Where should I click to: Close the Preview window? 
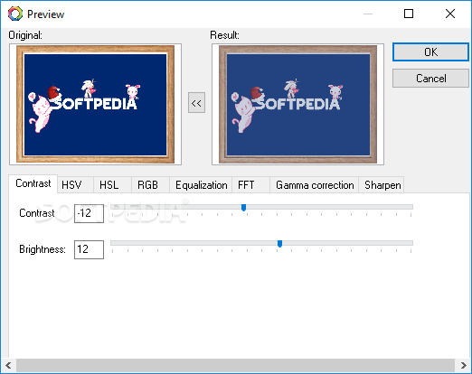(x=450, y=14)
